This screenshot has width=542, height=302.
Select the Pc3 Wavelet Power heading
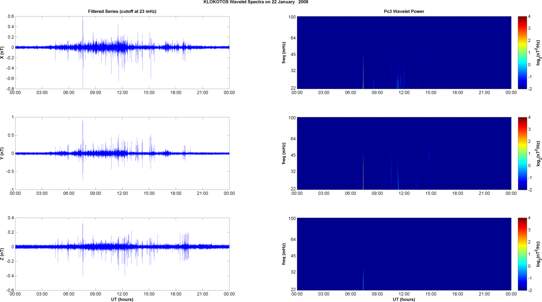(x=404, y=11)
